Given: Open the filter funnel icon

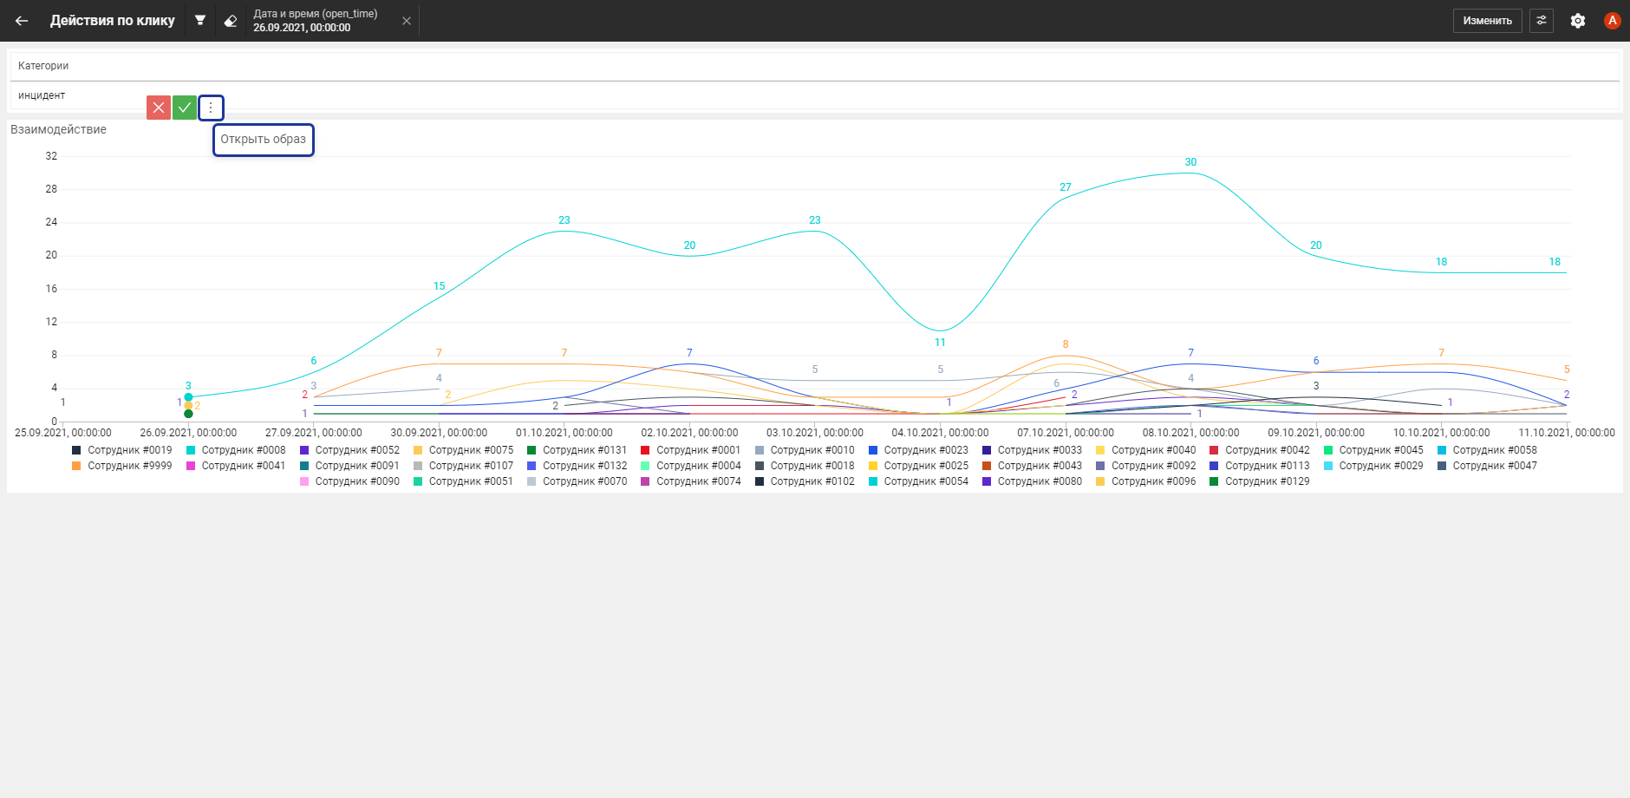Looking at the screenshot, I should pyautogui.click(x=200, y=20).
